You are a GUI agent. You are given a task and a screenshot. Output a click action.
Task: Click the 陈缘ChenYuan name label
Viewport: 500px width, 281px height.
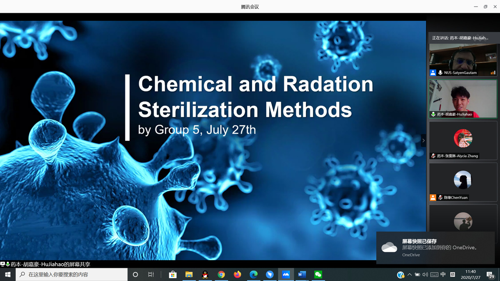(x=455, y=197)
